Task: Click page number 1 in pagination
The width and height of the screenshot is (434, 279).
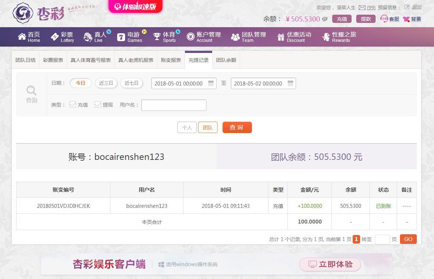Action: click(356, 239)
